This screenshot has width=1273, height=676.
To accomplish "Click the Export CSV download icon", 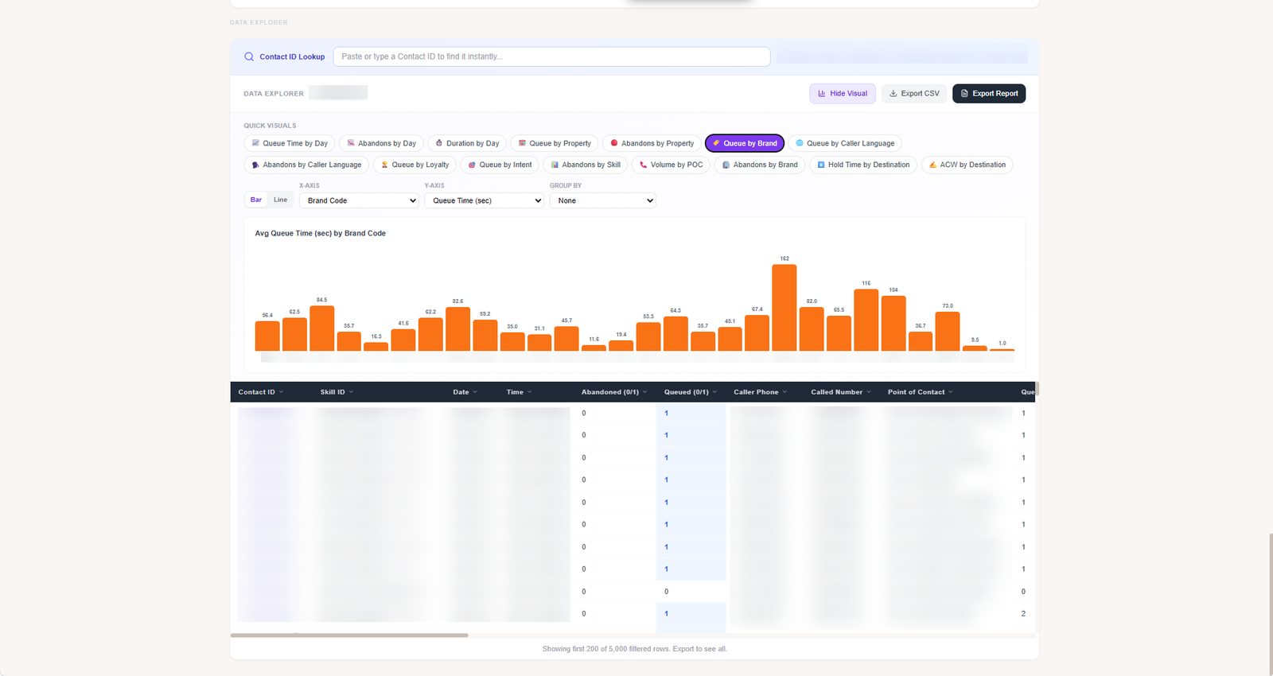I will pyautogui.click(x=893, y=94).
